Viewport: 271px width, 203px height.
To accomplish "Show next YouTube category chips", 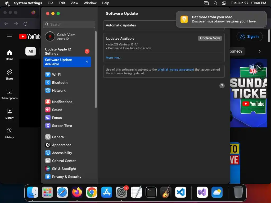I will click(259, 51).
